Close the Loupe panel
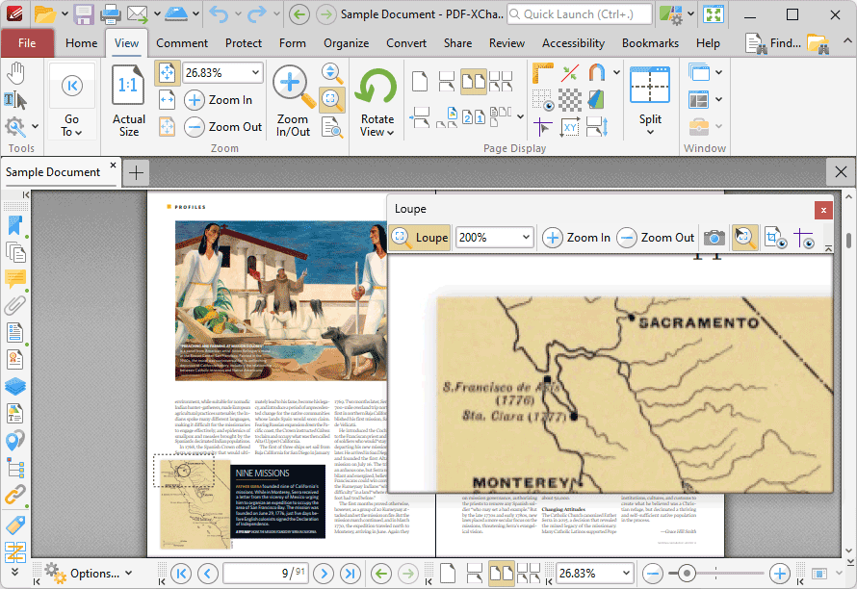Viewport: 857px width, 589px height. [823, 210]
